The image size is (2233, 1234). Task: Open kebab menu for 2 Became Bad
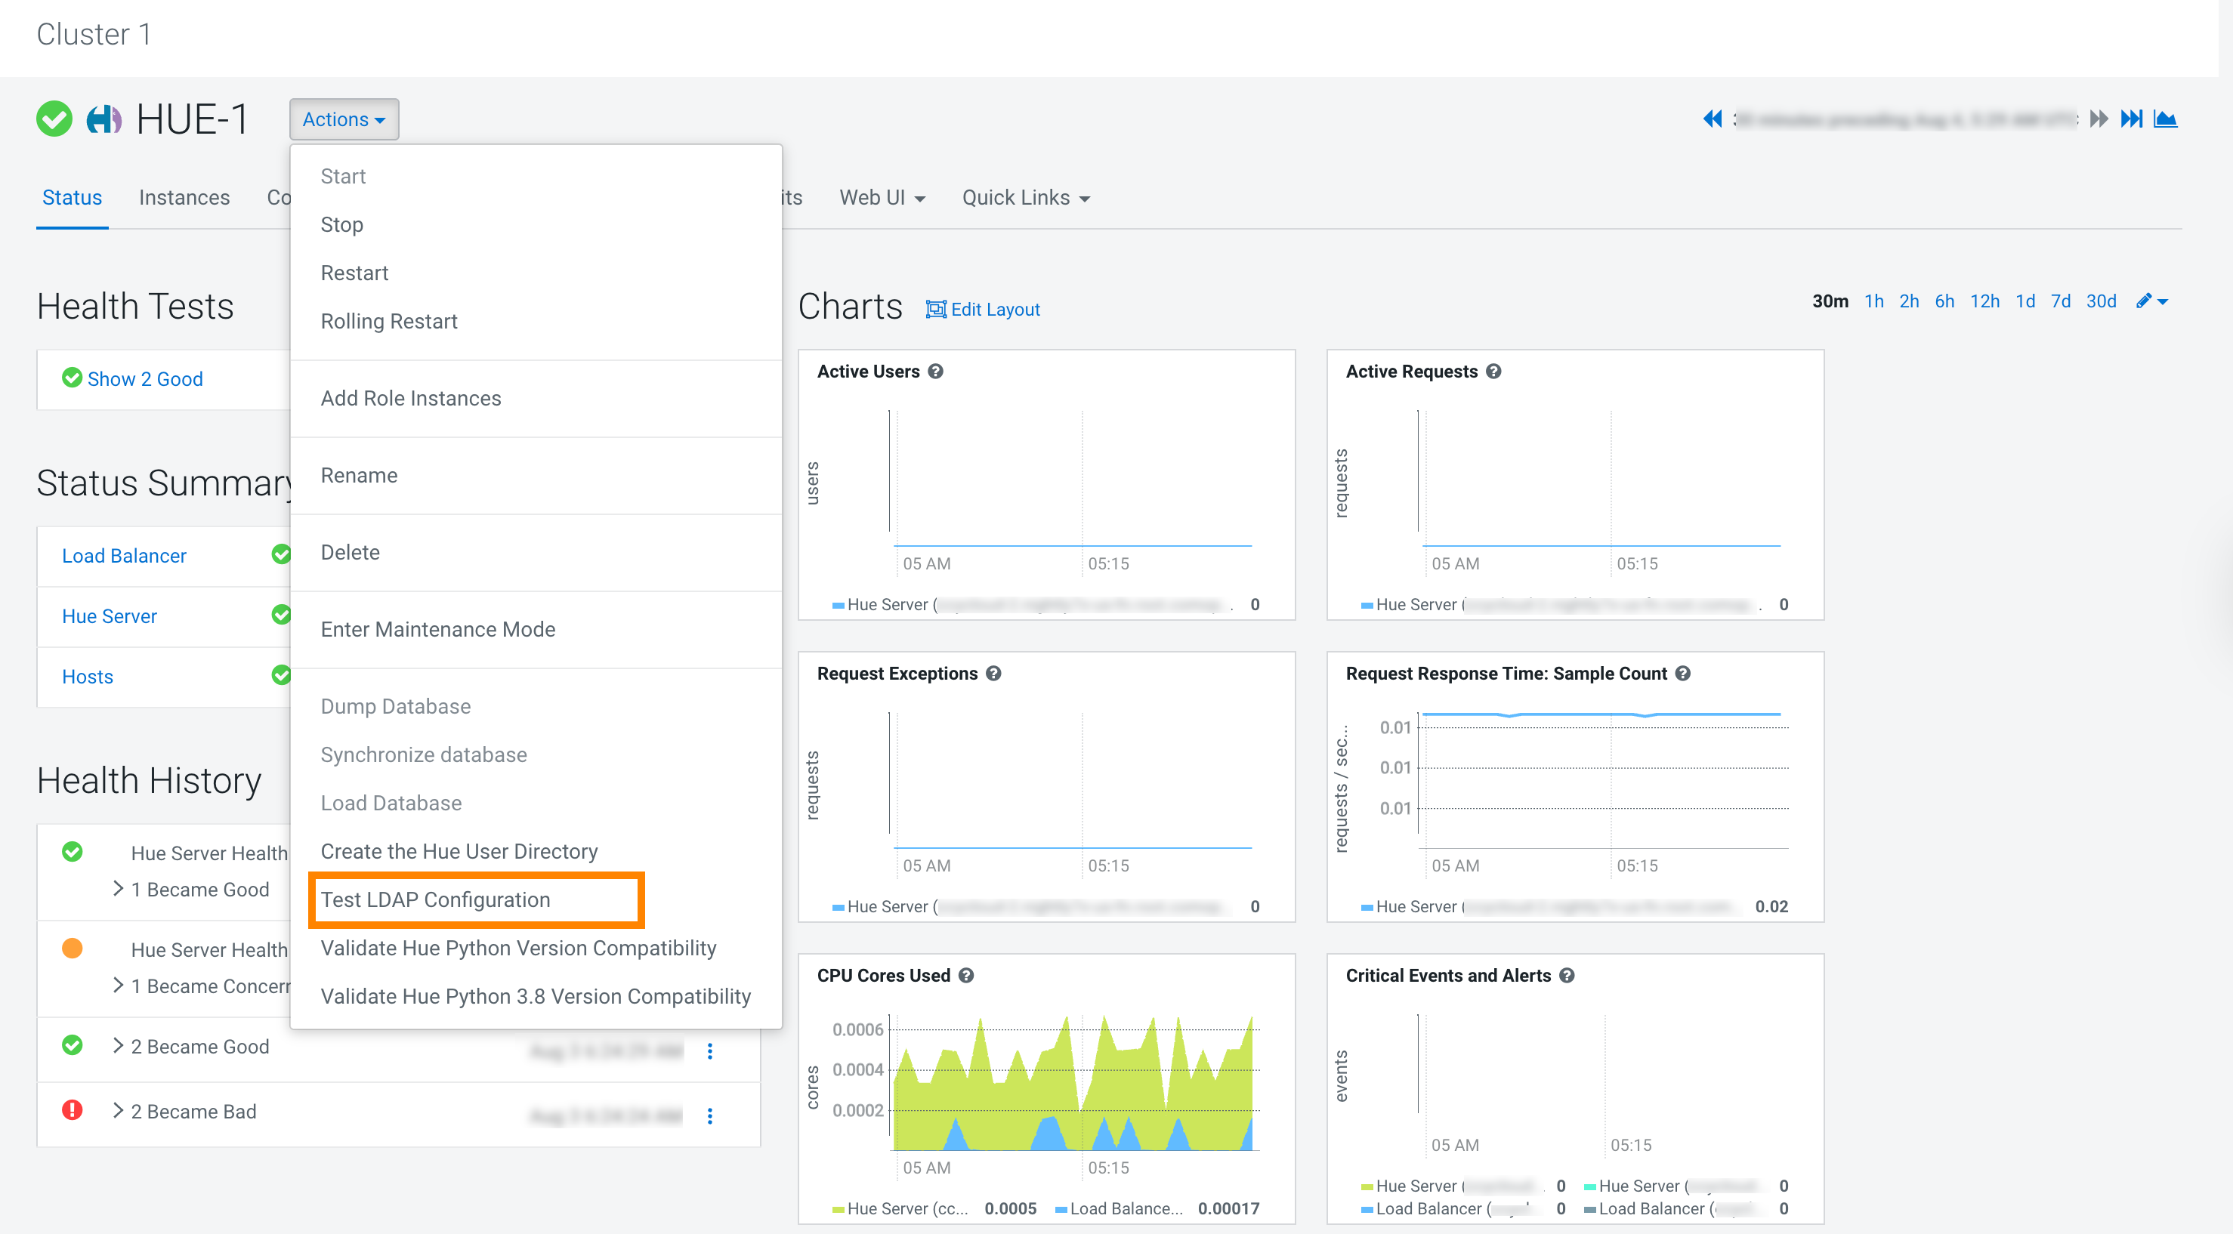[710, 1116]
